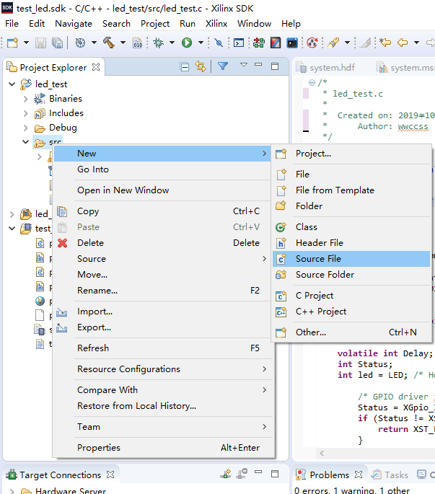Click the build configuration manage icon
This screenshot has width=435, height=494.
(80, 43)
